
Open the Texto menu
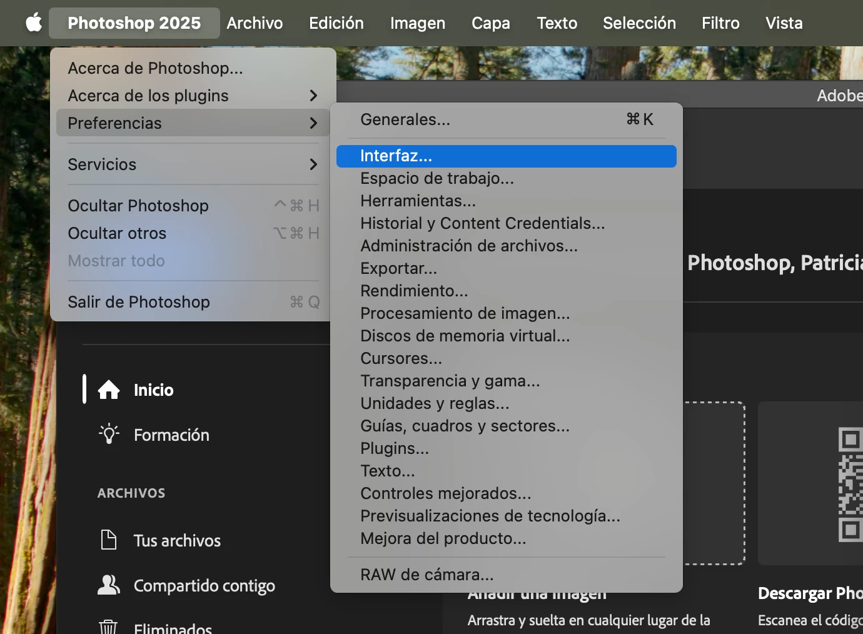(557, 23)
